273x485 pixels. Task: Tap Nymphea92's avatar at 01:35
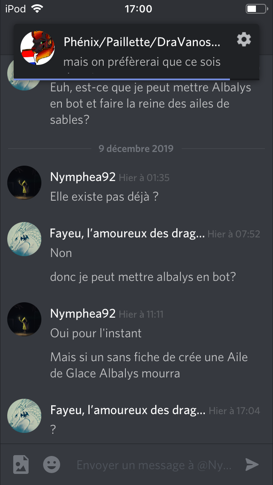pyautogui.click(x=24, y=183)
